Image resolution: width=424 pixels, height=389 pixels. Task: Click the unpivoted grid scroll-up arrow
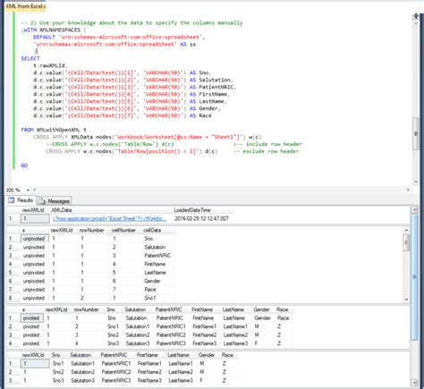coord(406,230)
